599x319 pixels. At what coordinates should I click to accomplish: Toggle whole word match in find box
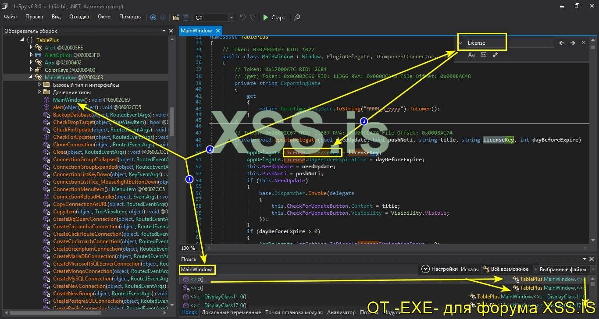484,55
